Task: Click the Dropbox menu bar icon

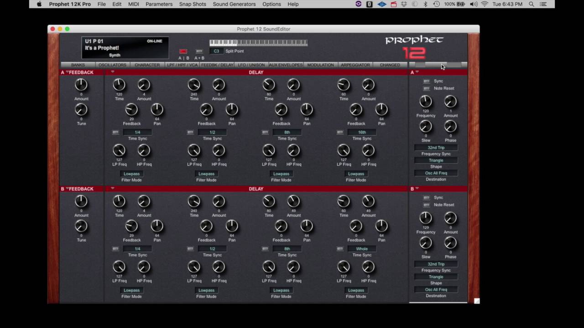Action: (404, 4)
